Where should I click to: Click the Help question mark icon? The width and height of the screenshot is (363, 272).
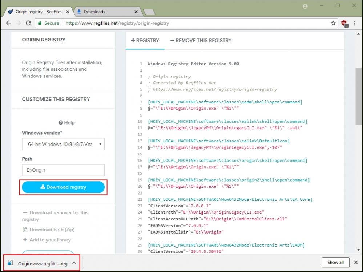click(x=61, y=123)
